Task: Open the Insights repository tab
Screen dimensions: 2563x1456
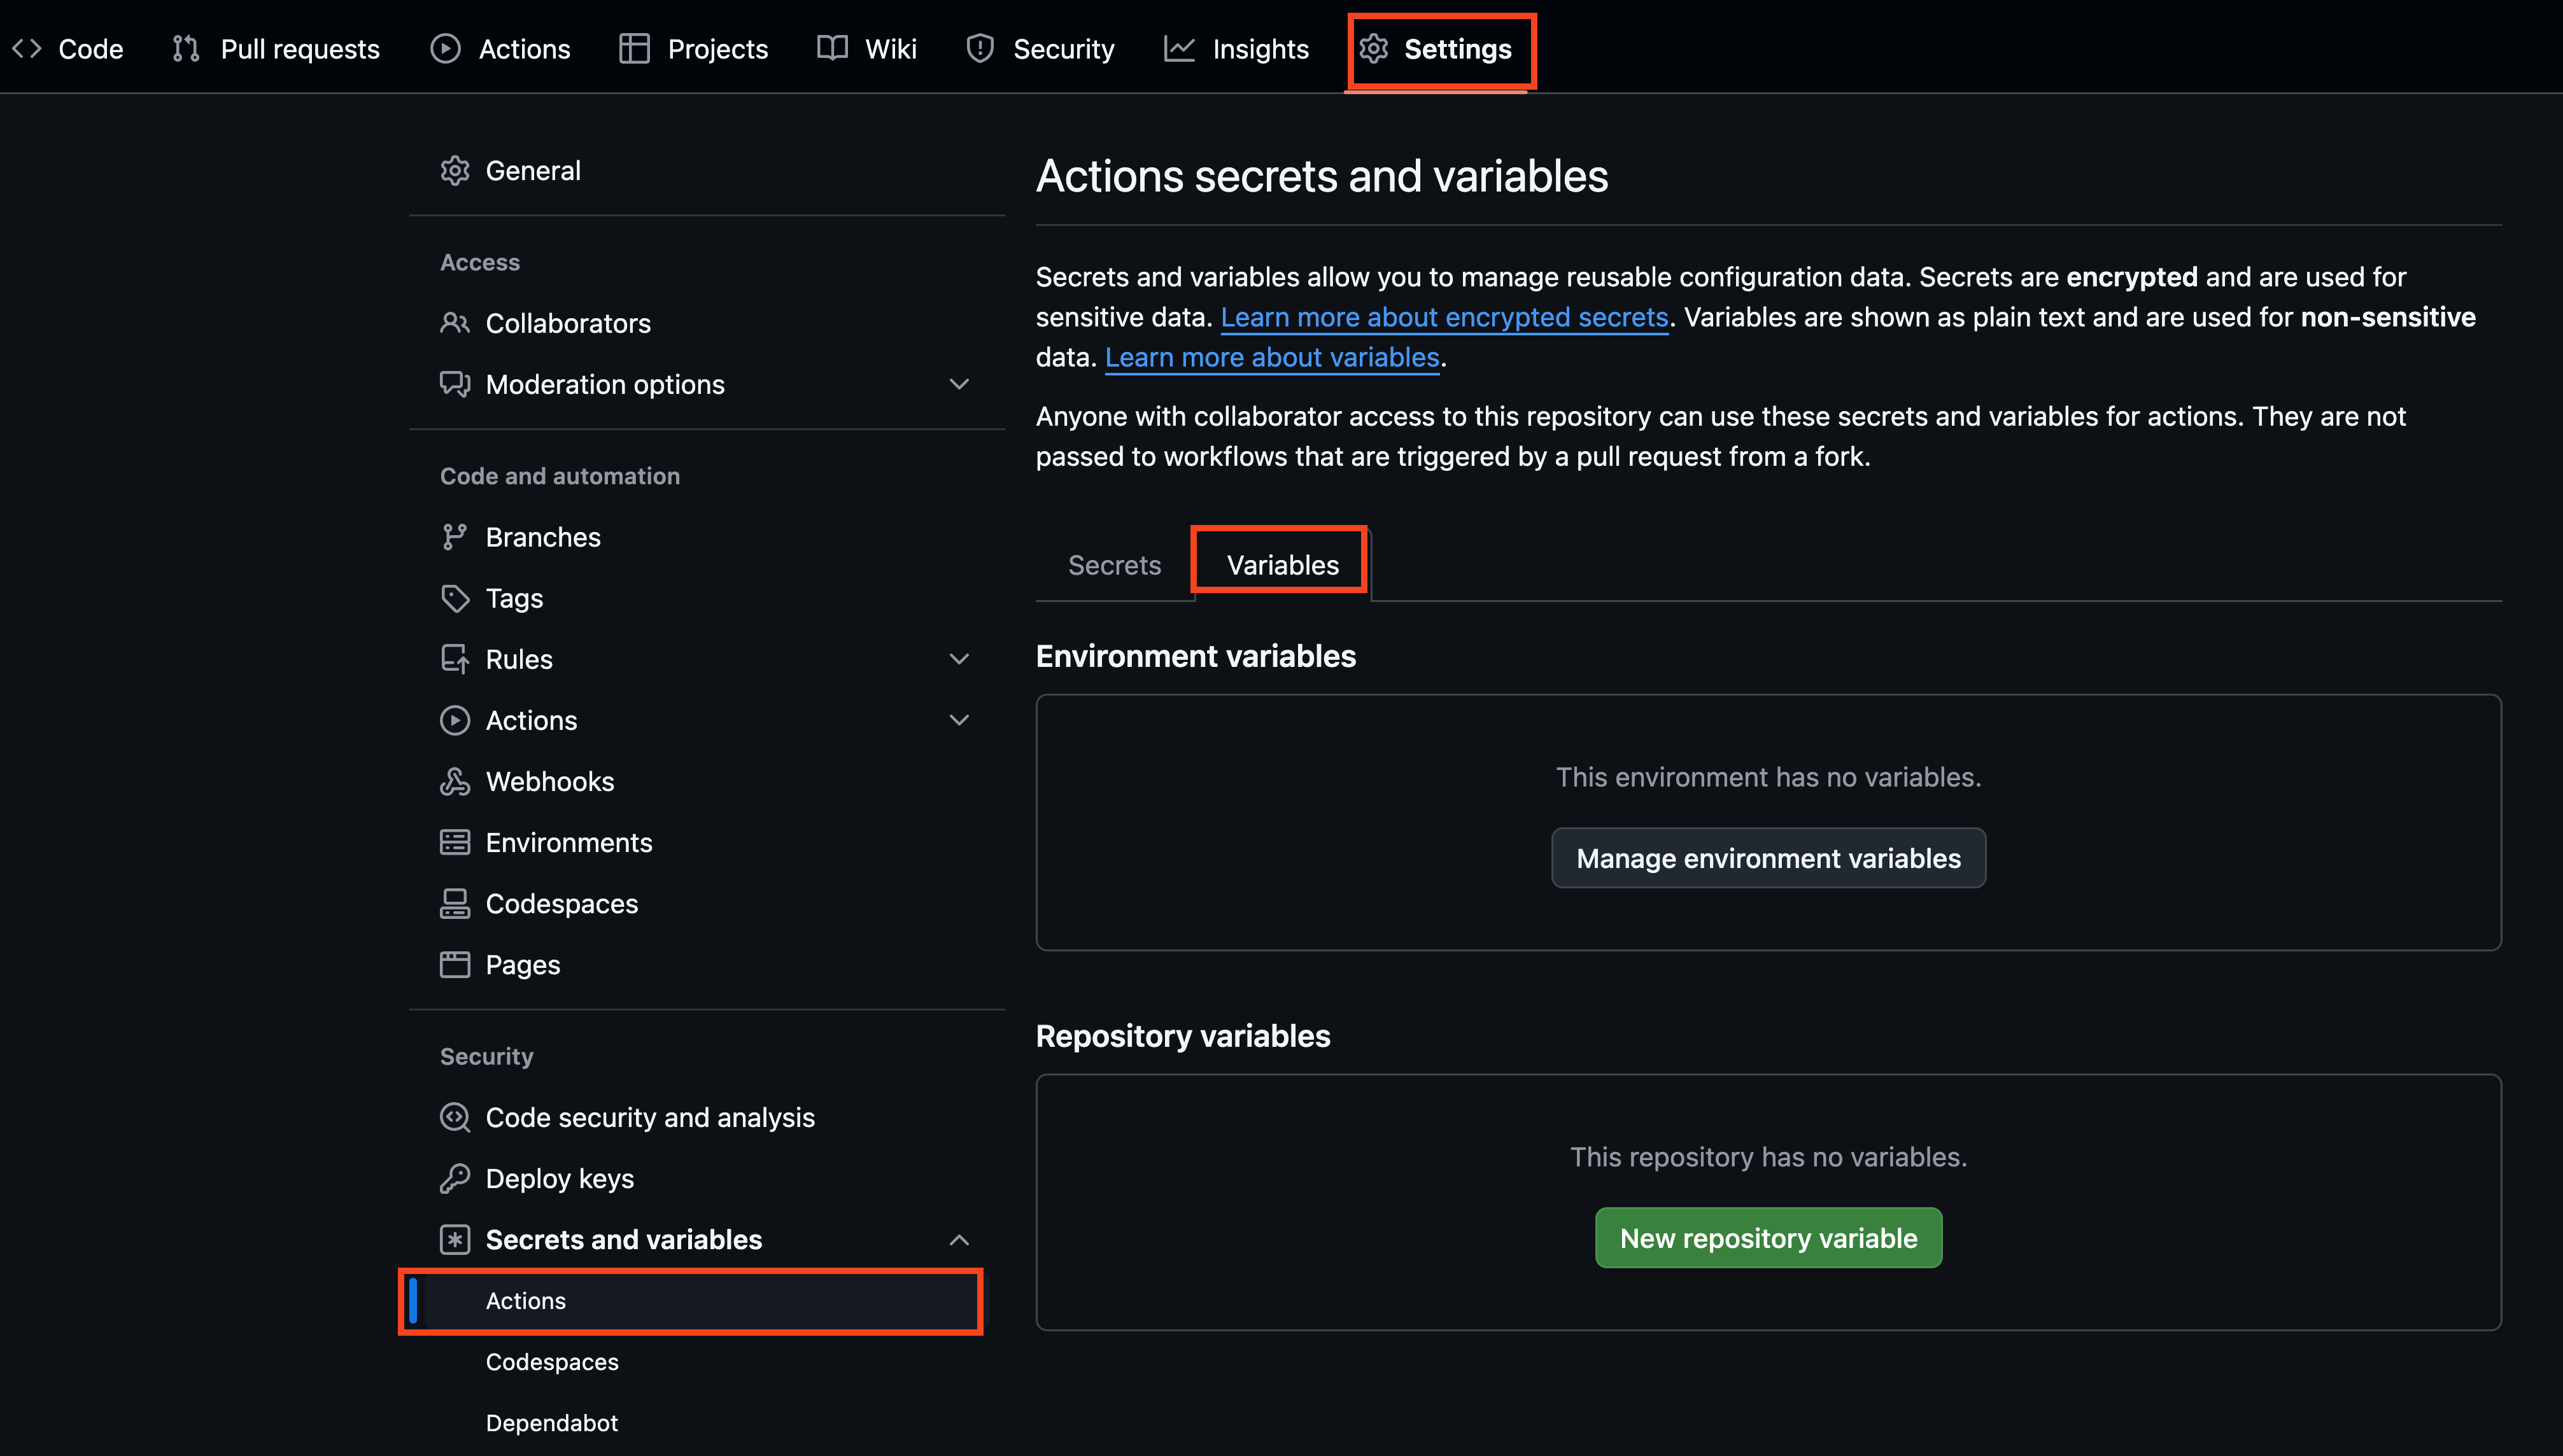Action: pyautogui.click(x=1236, y=48)
